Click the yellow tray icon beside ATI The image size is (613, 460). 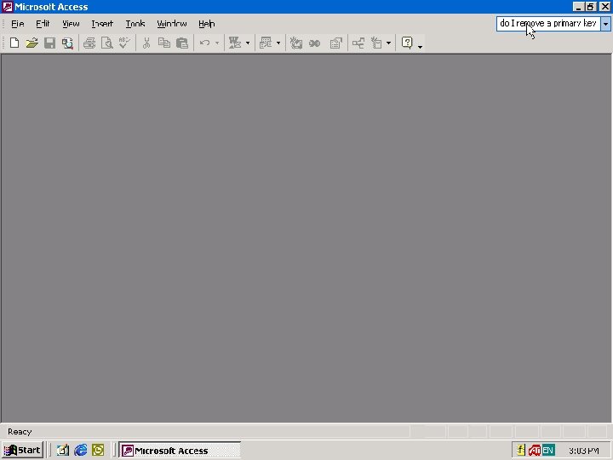(521, 451)
